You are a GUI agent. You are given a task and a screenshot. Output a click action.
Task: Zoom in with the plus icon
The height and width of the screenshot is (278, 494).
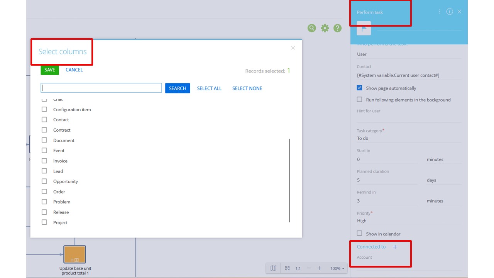click(319, 268)
